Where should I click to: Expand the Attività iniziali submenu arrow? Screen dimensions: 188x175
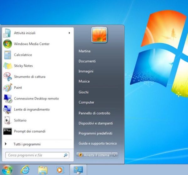(69, 33)
